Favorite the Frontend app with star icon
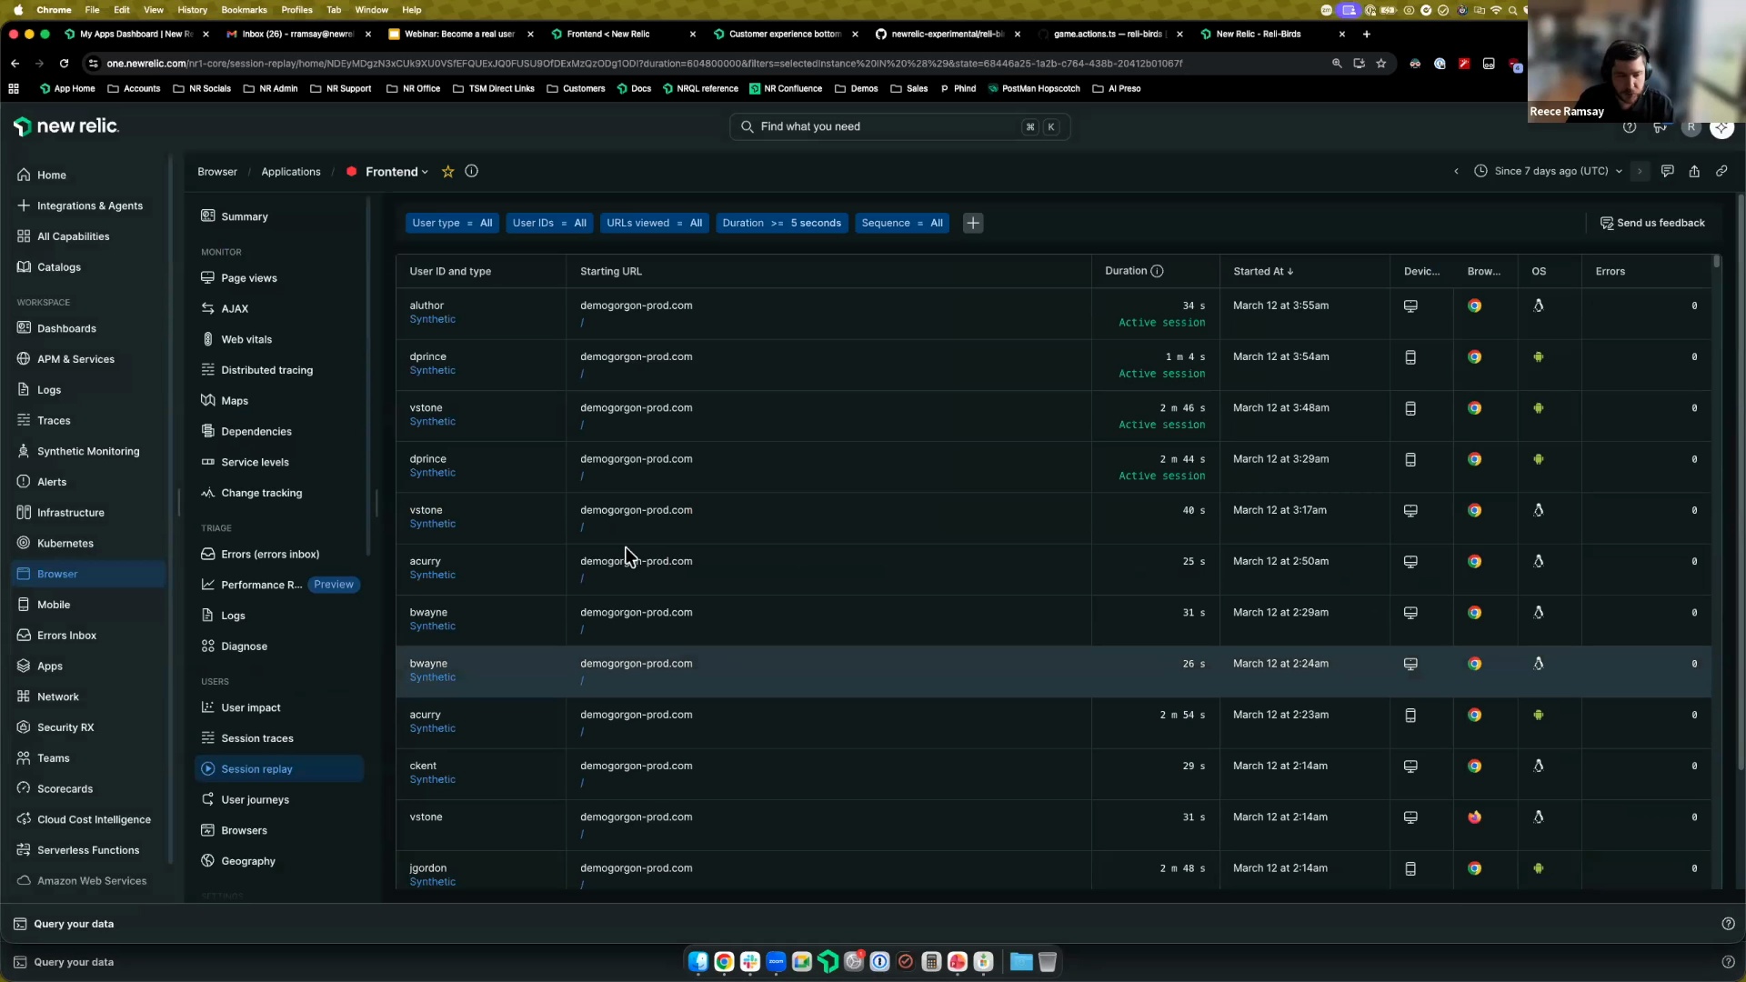The height and width of the screenshot is (982, 1746). 447,172
